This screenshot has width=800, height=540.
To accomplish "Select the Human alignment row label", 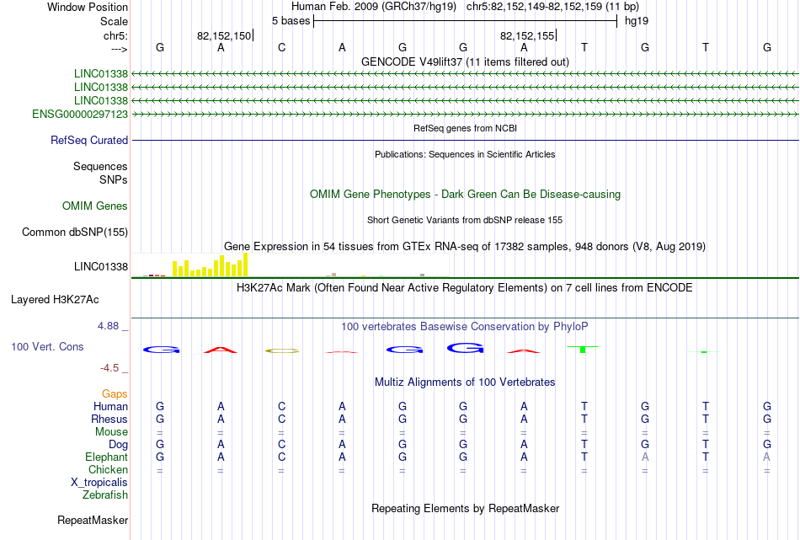I will (110, 406).
